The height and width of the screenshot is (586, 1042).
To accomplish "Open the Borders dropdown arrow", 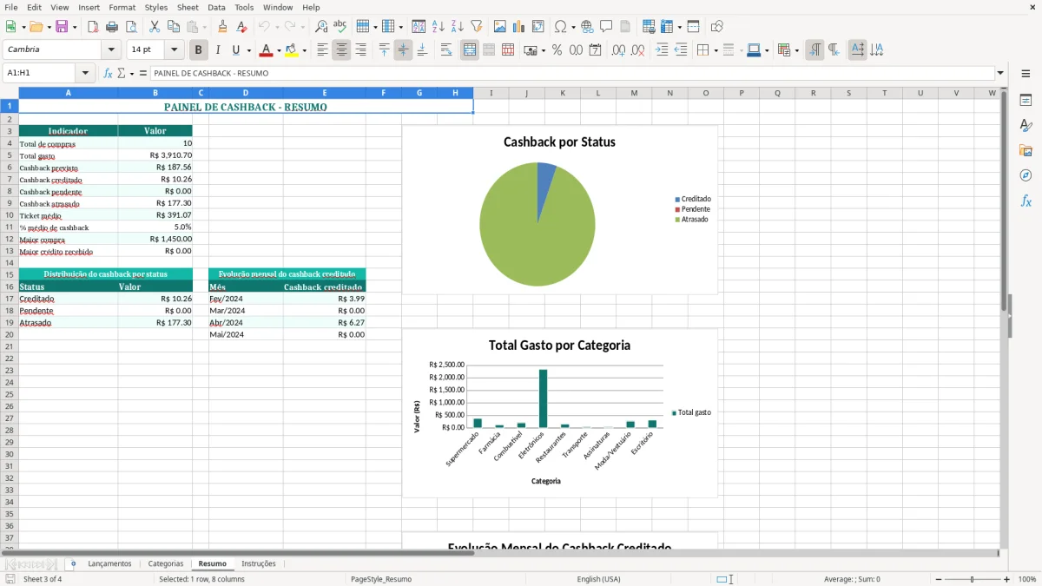I will pyautogui.click(x=715, y=50).
